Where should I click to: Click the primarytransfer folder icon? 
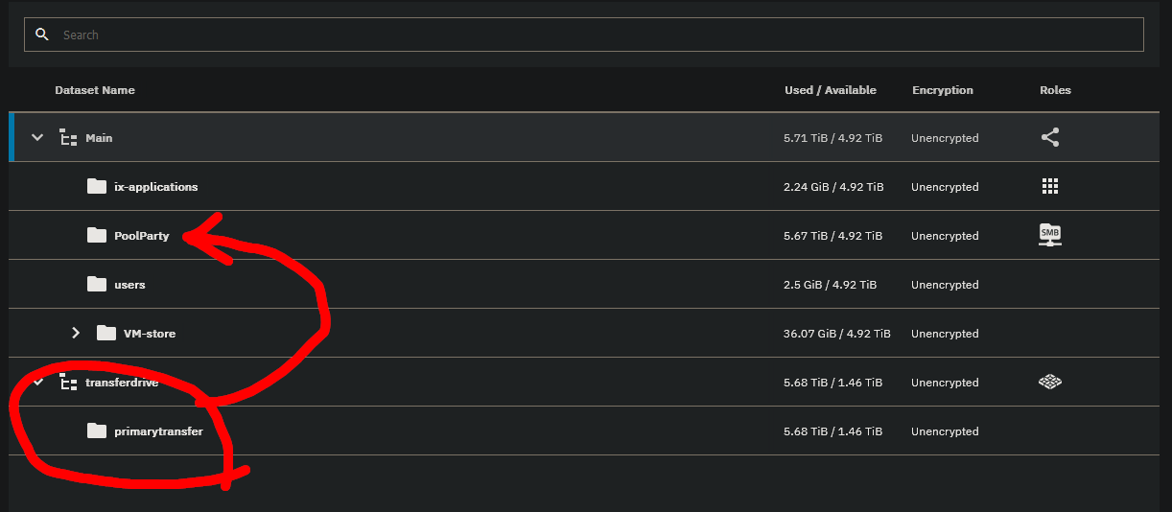tap(97, 431)
